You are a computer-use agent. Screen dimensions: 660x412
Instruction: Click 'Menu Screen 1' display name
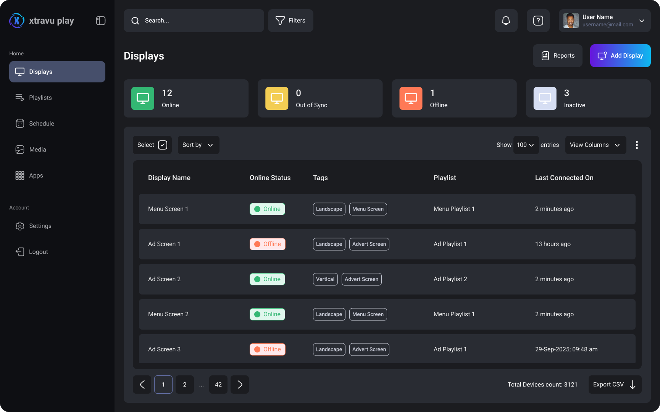tap(168, 209)
